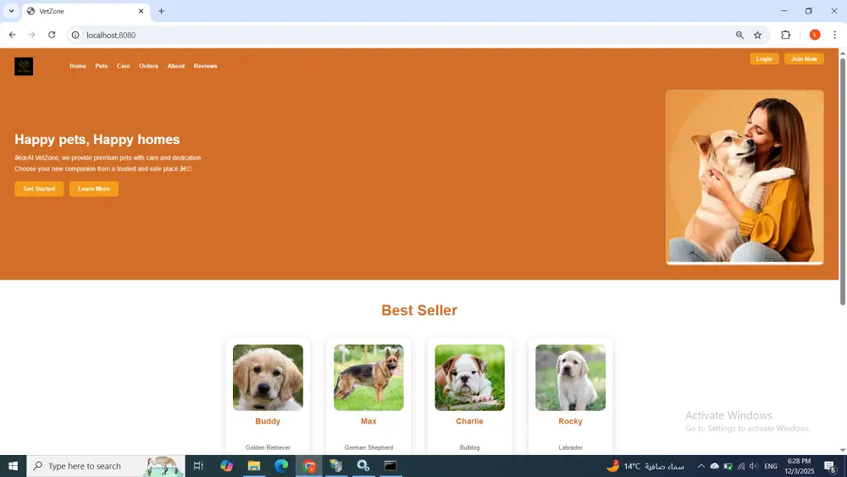Open the Settings gear app on the taskbar
This screenshot has width=847, height=477.
pyautogui.click(x=363, y=466)
